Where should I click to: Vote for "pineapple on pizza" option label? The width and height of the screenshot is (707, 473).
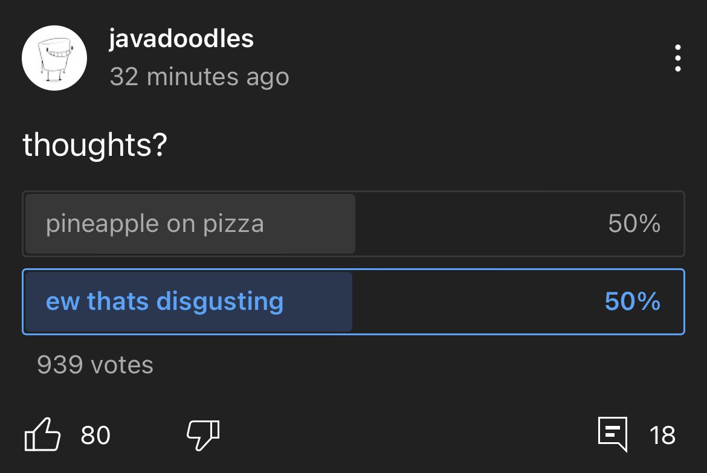click(155, 224)
